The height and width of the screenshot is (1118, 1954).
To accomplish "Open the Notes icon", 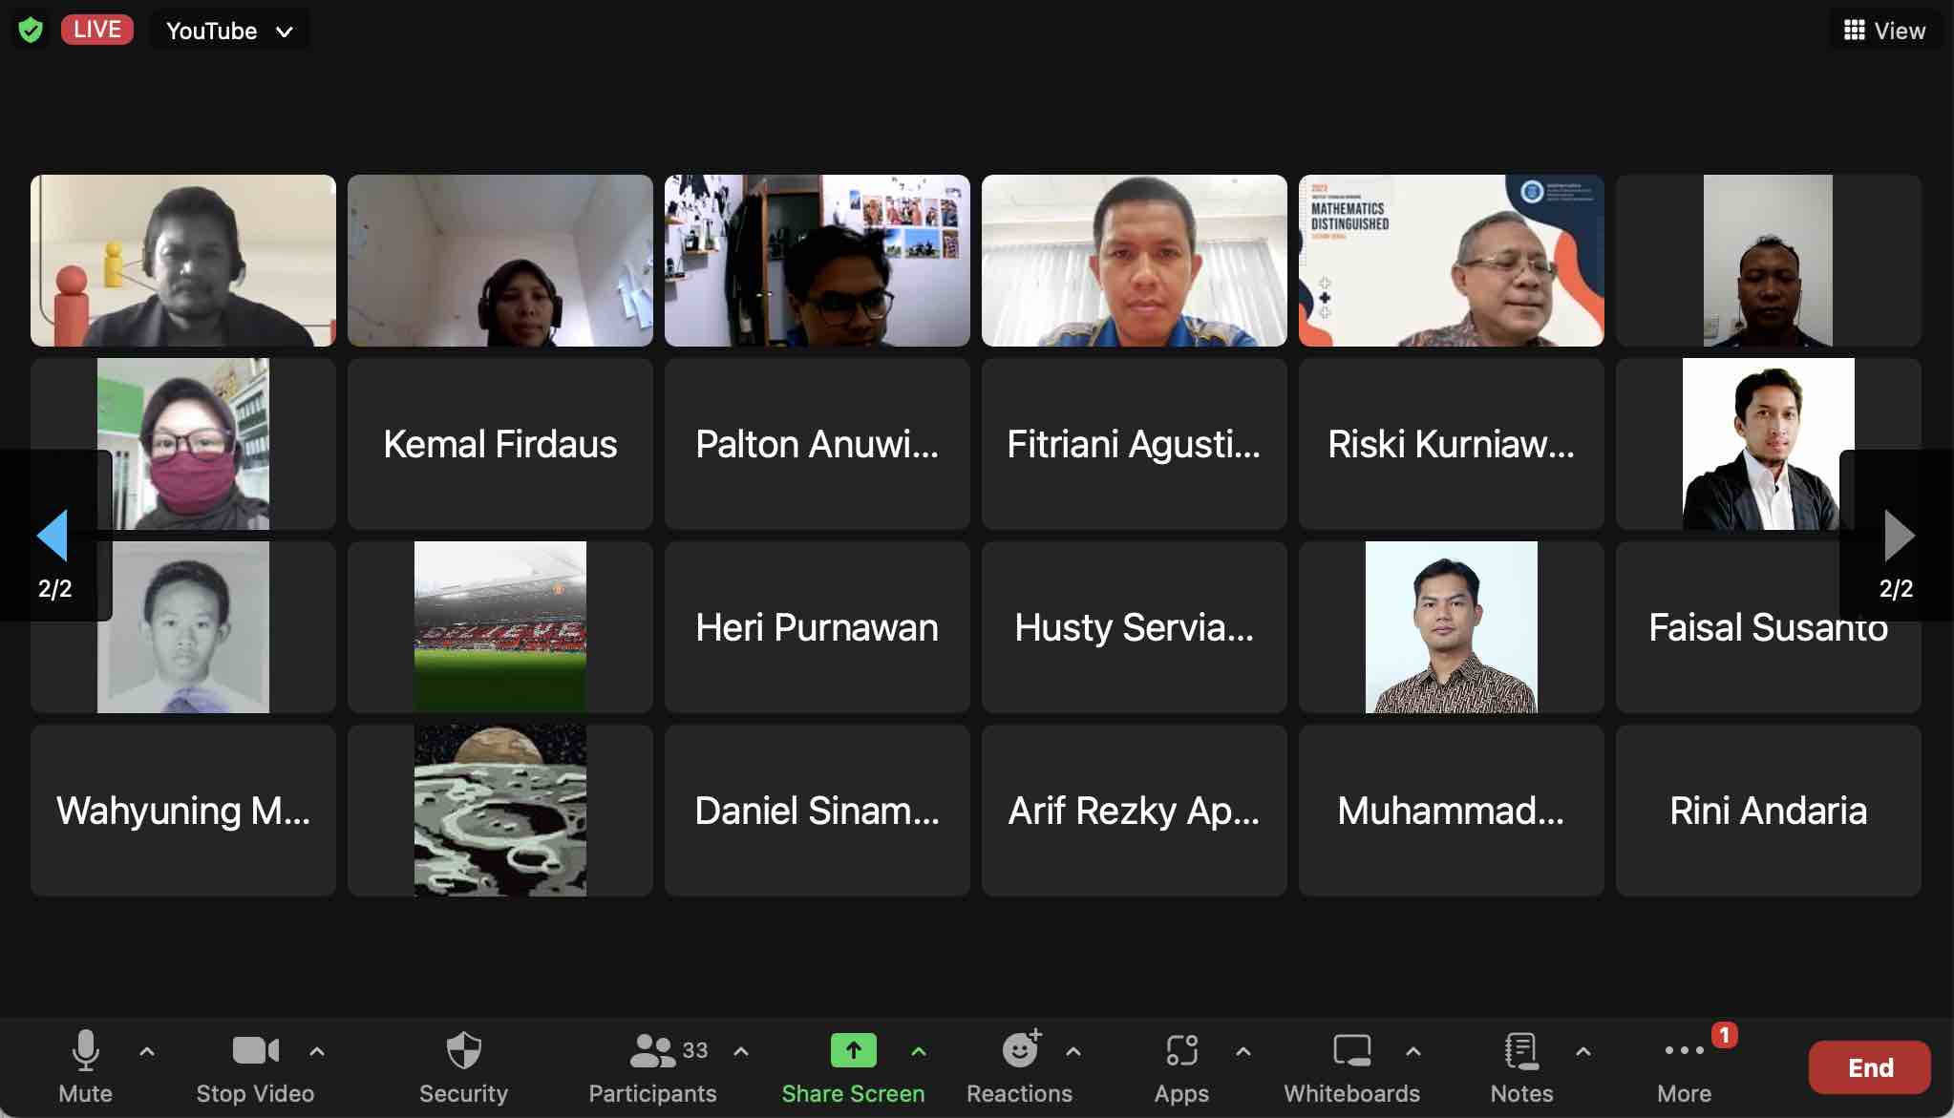I will 1520,1051.
